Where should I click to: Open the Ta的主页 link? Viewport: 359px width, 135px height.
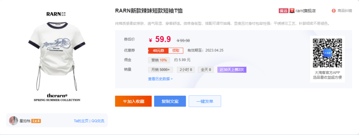pyautogui.click(x=81, y=121)
